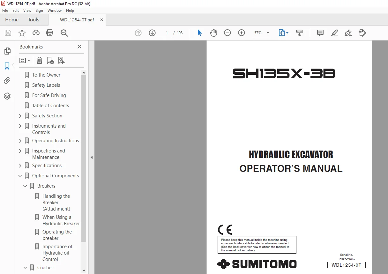Go to previous page arrow
The height and width of the screenshot is (274, 388).
[138, 33]
